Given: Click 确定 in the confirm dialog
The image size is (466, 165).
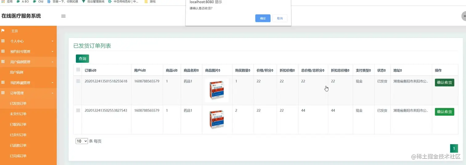Looking at the screenshot, I should click(263, 18).
